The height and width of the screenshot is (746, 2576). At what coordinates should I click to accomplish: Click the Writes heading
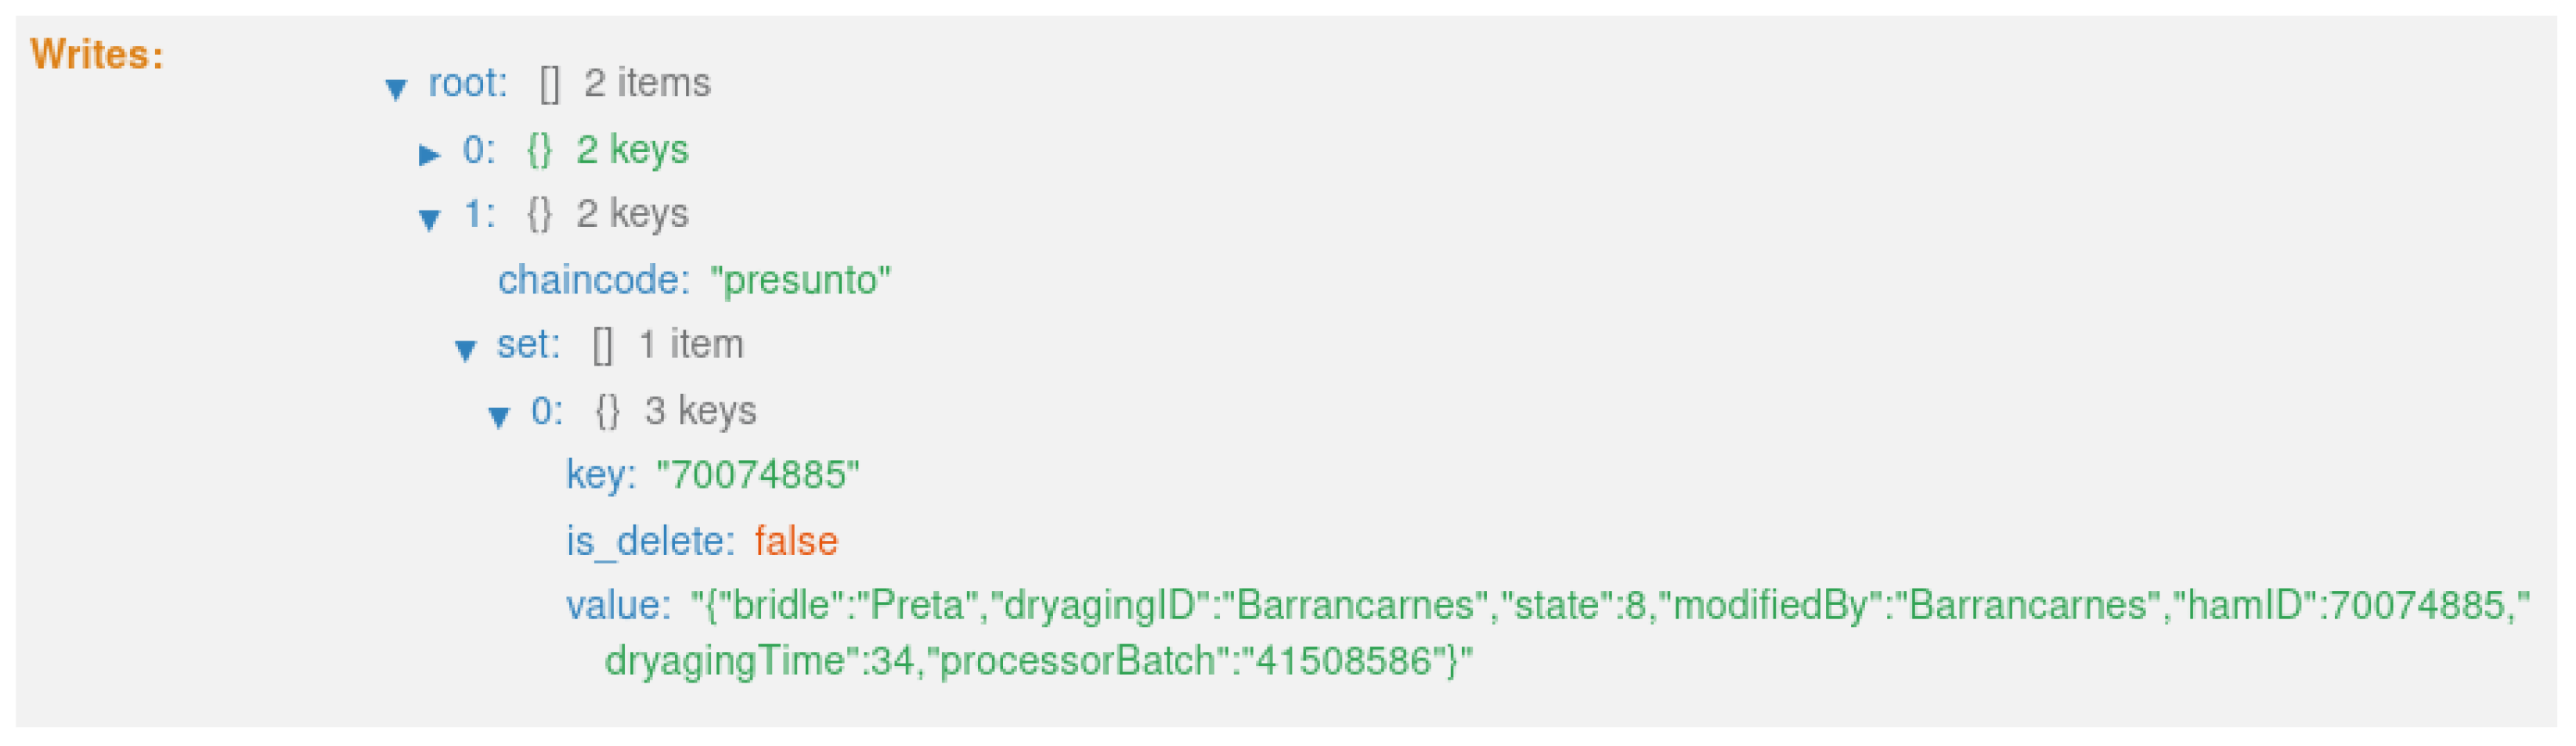(97, 54)
